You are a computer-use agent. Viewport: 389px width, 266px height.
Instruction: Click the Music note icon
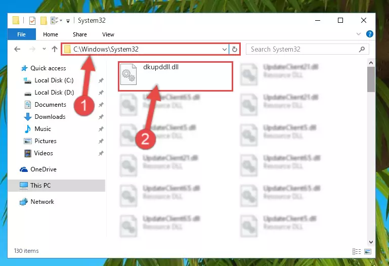coord(27,129)
